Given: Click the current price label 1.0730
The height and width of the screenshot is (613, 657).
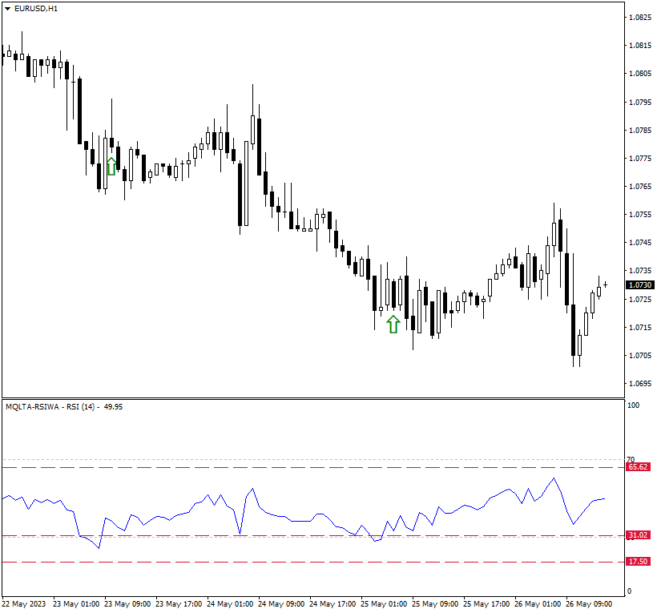Looking at the screenshot, I should pos(640,285).
